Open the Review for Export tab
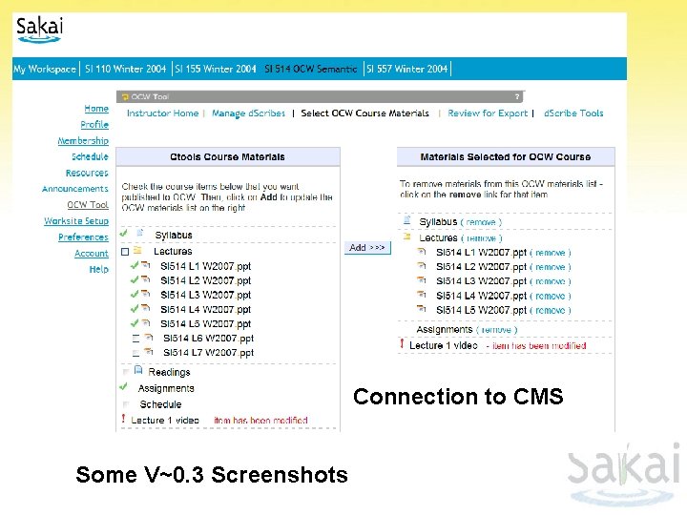 click(x=488, y=113)
